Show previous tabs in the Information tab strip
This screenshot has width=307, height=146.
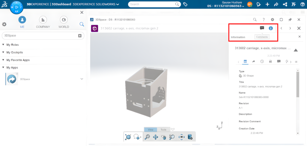click(238, 62)
